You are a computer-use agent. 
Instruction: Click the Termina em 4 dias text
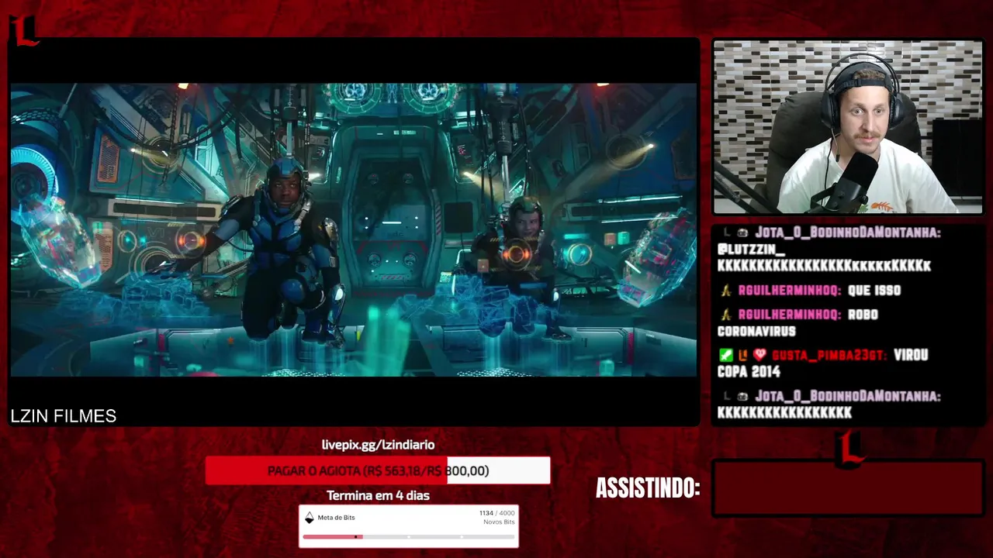click(x=378, y=495)
